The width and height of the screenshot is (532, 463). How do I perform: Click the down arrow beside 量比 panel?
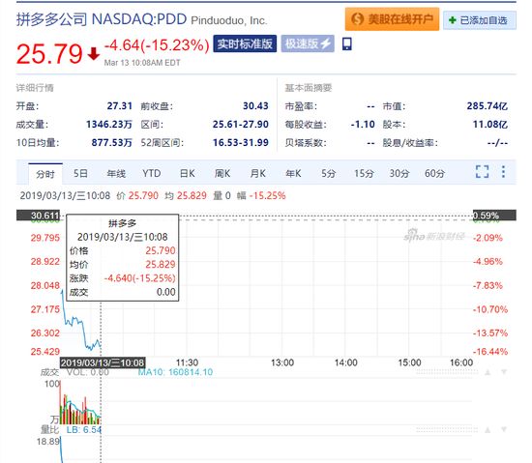tap(504, 430)
